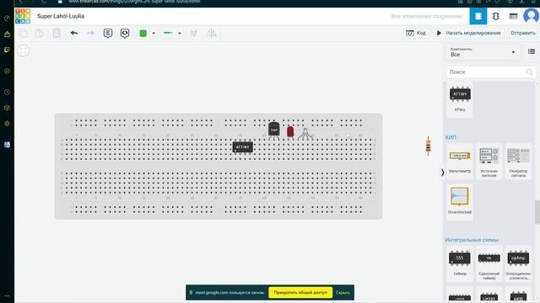Select ATTINY chip on breadboard
540x303 pixels.
(242, 147)
